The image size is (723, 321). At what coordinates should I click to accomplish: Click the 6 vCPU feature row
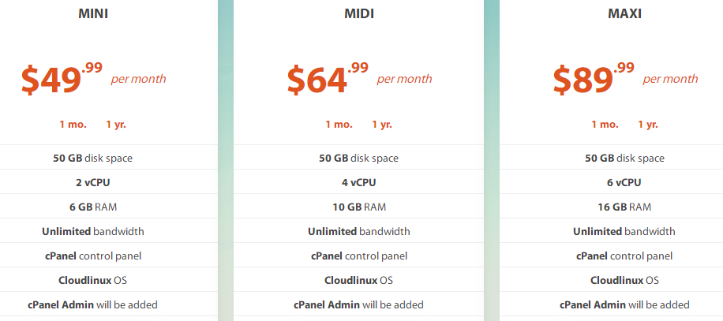[625, 182]
